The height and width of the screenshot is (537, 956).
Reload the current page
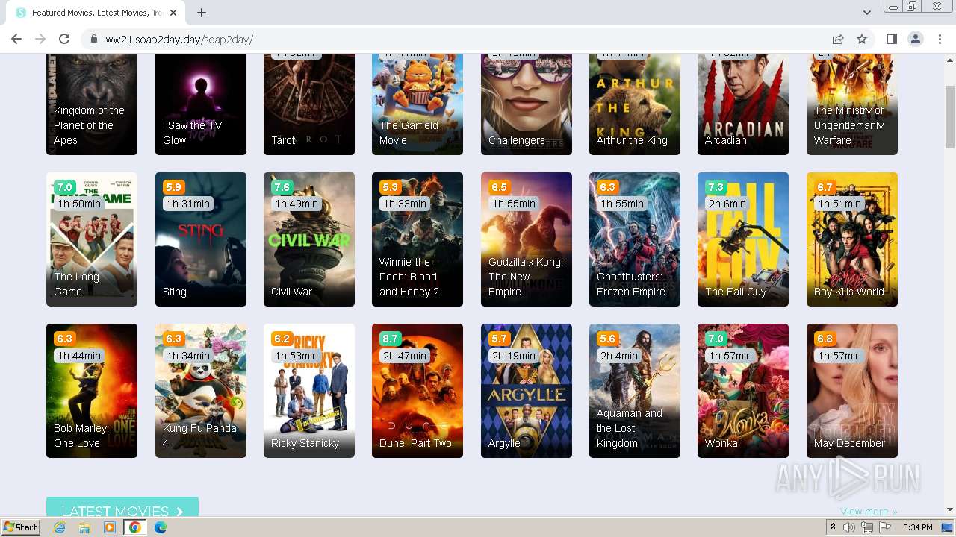[64, 39]
